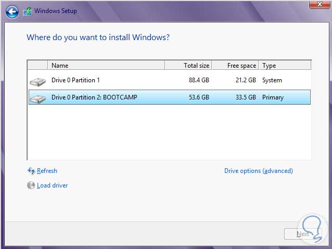
Task: Click the Windows Setup title icon
Action: click(28, 11)
